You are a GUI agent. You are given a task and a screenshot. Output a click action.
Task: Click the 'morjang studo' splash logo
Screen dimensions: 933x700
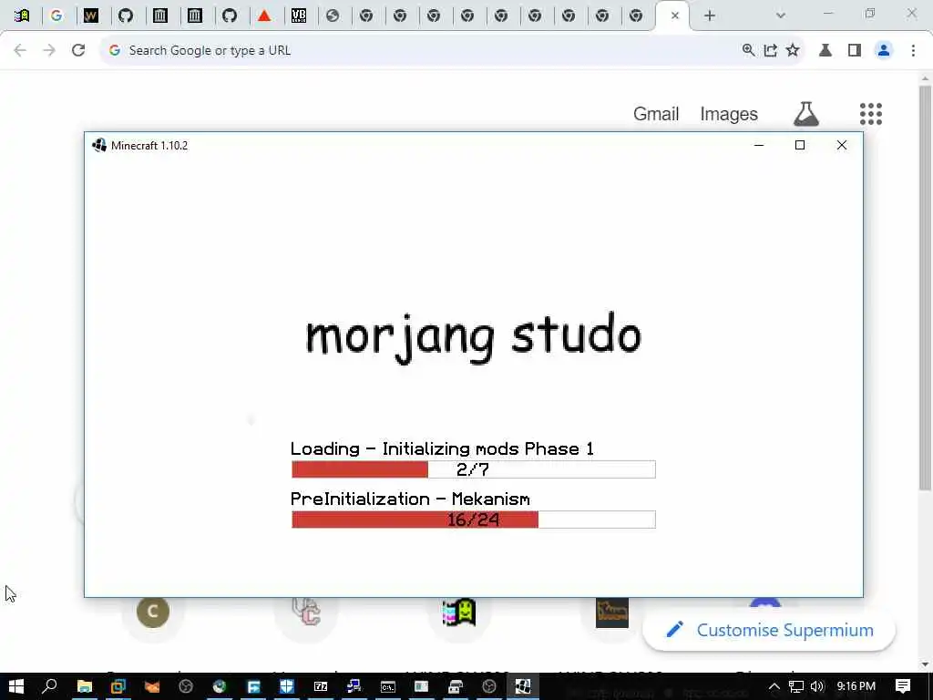point(473,336)
